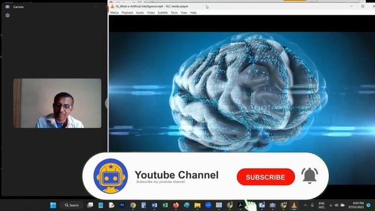Expand hidden system tray icons chevron
Viewport: 375px width, 211px height.
(305, 205)
